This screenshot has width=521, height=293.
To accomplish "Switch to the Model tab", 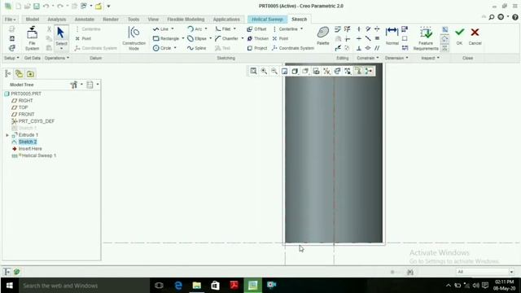I will 33,20.
